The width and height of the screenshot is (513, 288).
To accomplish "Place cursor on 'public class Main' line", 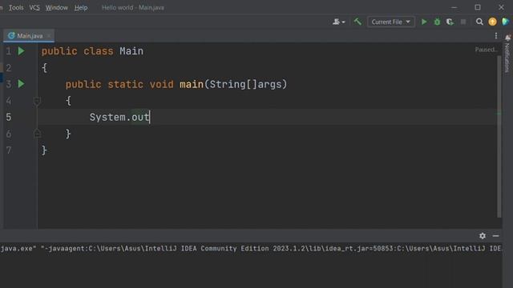I will 92,51.
